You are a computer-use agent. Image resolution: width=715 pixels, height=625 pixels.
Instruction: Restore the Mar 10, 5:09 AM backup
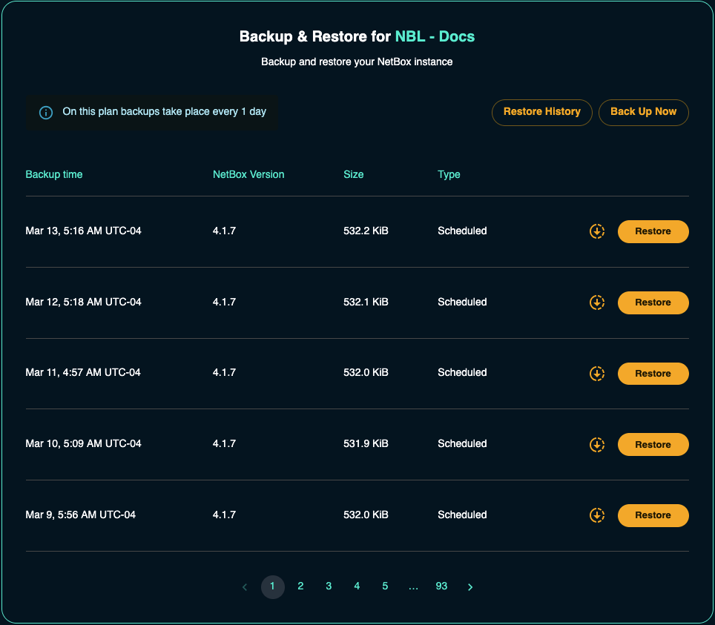coord(653,445)
